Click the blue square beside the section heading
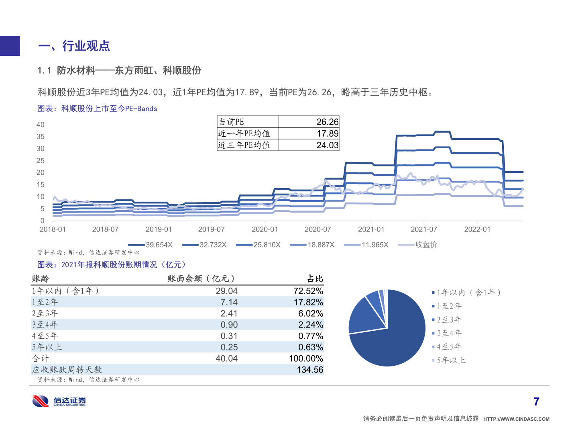This screenshot has width=578, height=434. [x=10, y=46]
